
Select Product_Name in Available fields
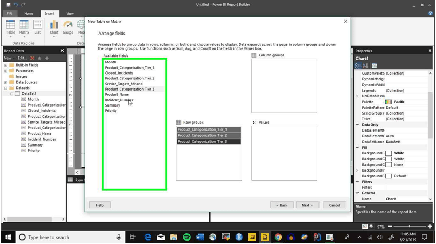117,94
